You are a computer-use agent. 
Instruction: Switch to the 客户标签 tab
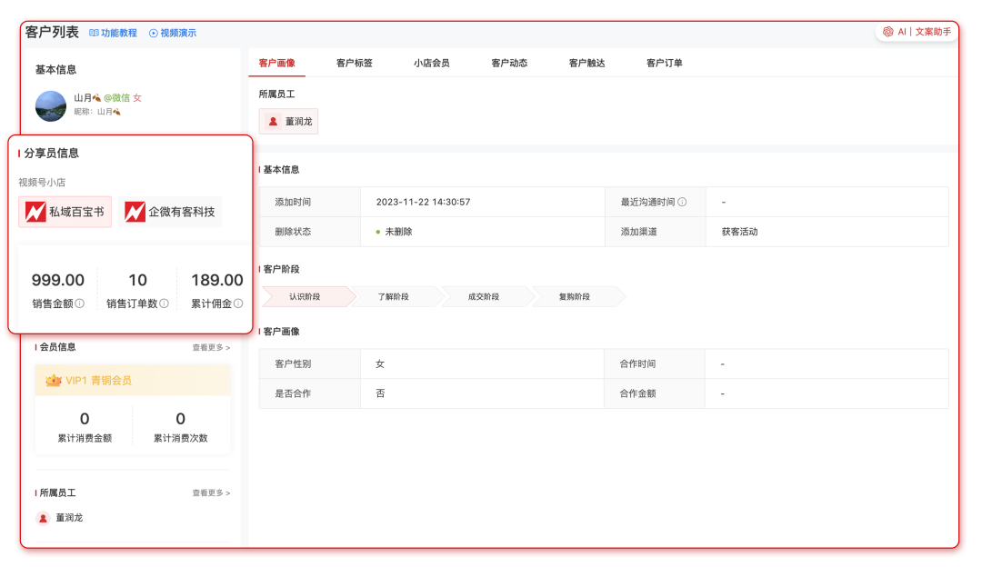[354, 64]
